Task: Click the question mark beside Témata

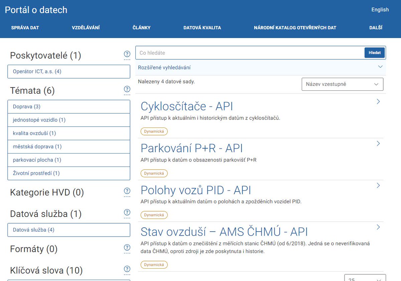Action: [x=127, y=89]
